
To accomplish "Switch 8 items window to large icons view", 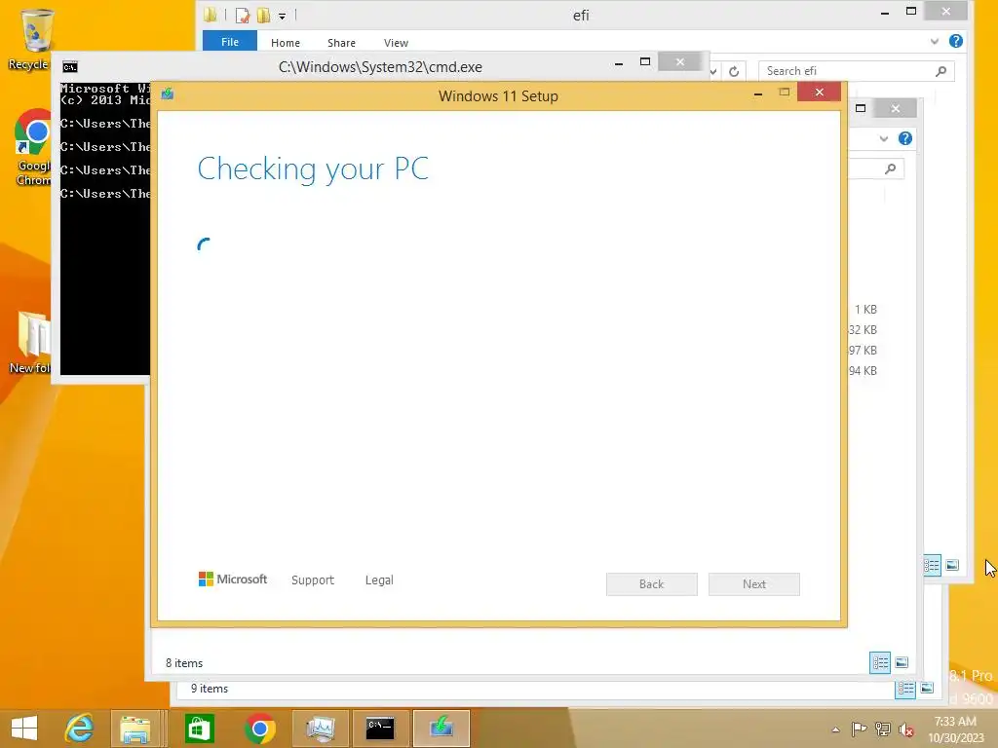I will [x=902, y=662].
